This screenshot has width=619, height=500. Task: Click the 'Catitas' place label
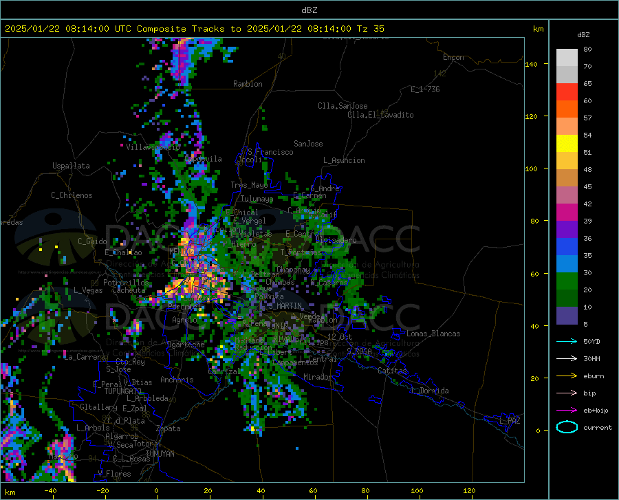point(392,371)
